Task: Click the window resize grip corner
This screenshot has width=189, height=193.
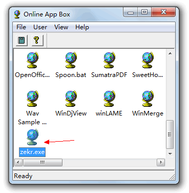Action: point(172,177)
